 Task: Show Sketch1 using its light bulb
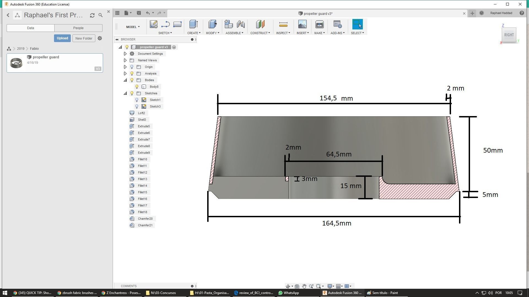pyautogui.click(x=137, y=100)
